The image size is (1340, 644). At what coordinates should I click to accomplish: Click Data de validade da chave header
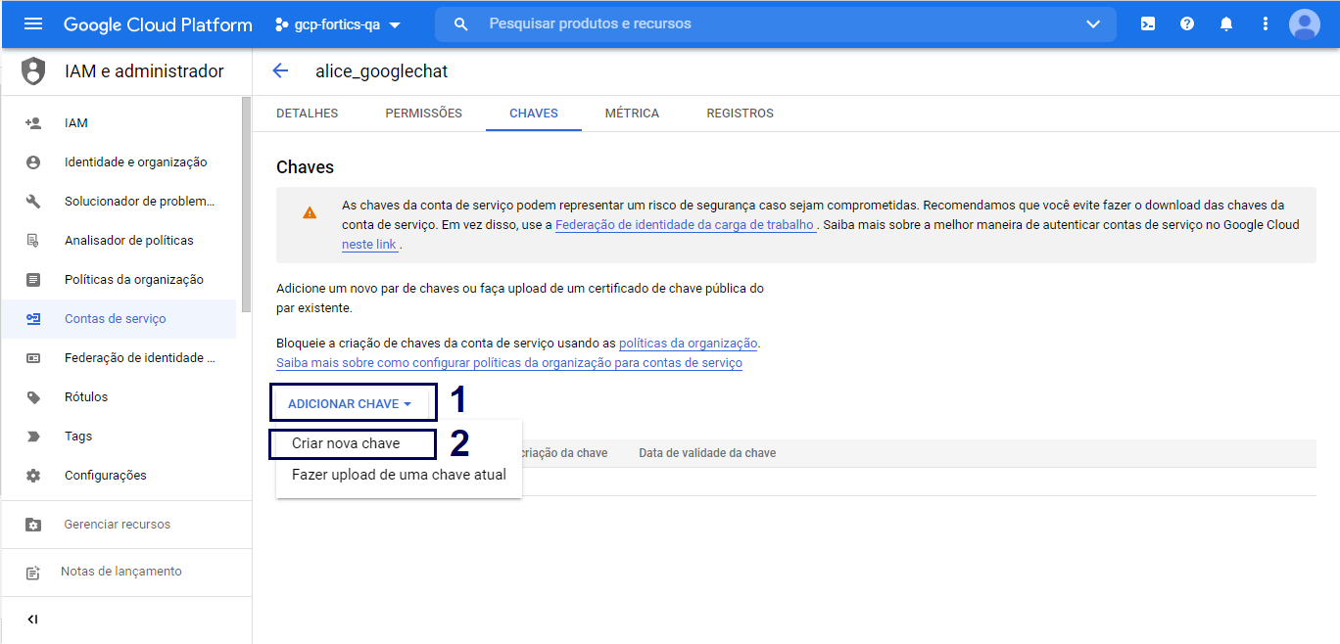(x=707, y=453)
